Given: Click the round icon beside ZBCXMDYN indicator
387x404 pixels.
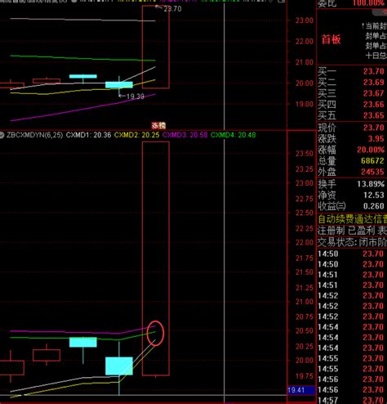Looking at the screenshot, I should pos(2,135).
